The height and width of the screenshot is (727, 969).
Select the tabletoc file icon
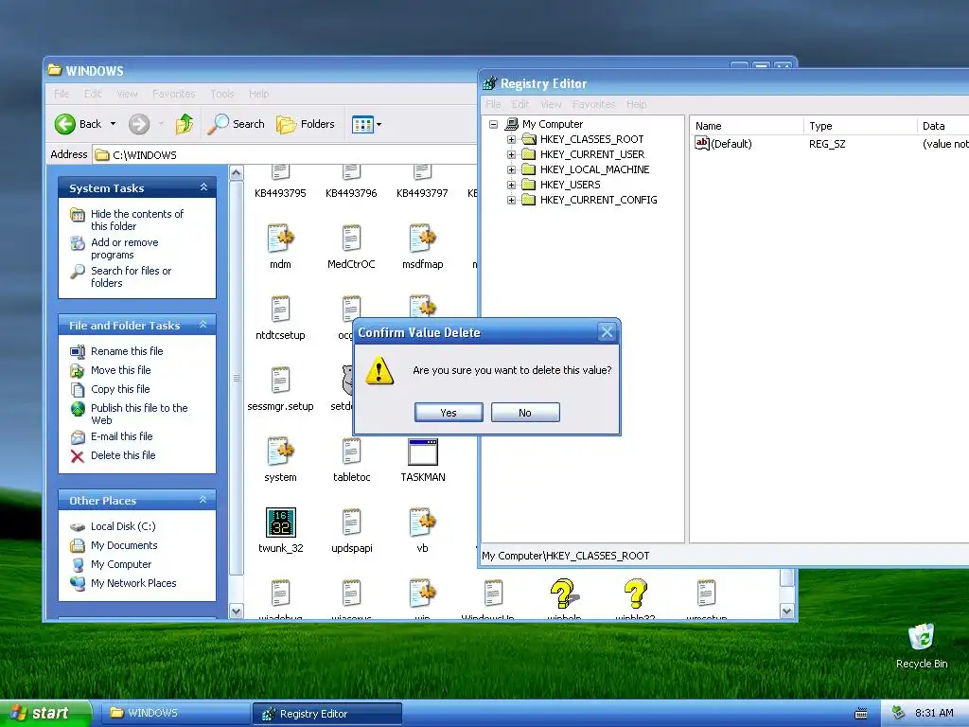351,452
